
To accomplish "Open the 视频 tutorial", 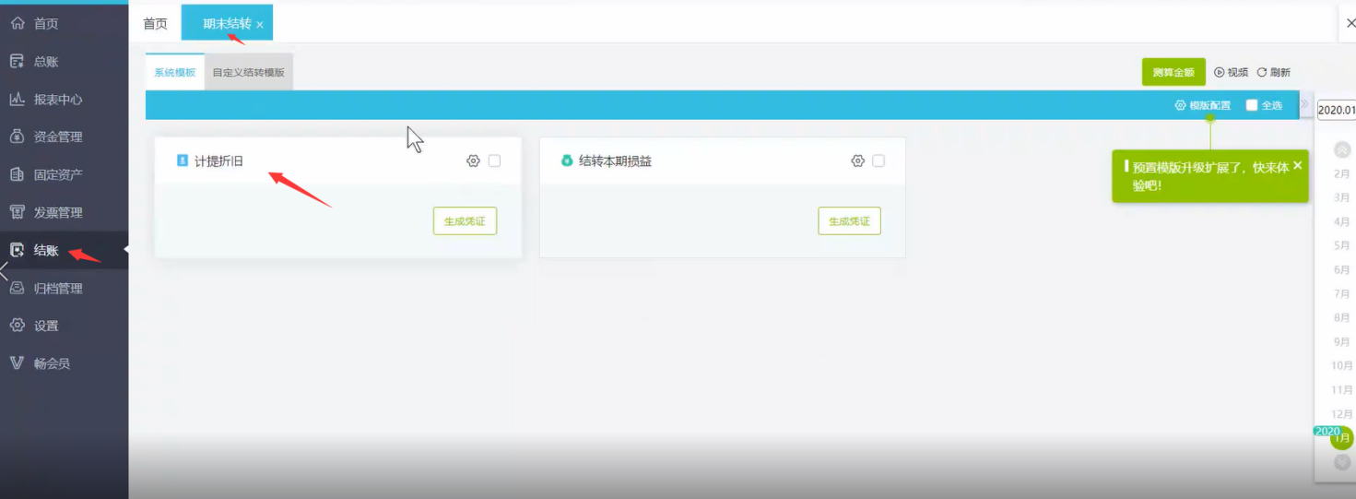I will coord(1231,72).
